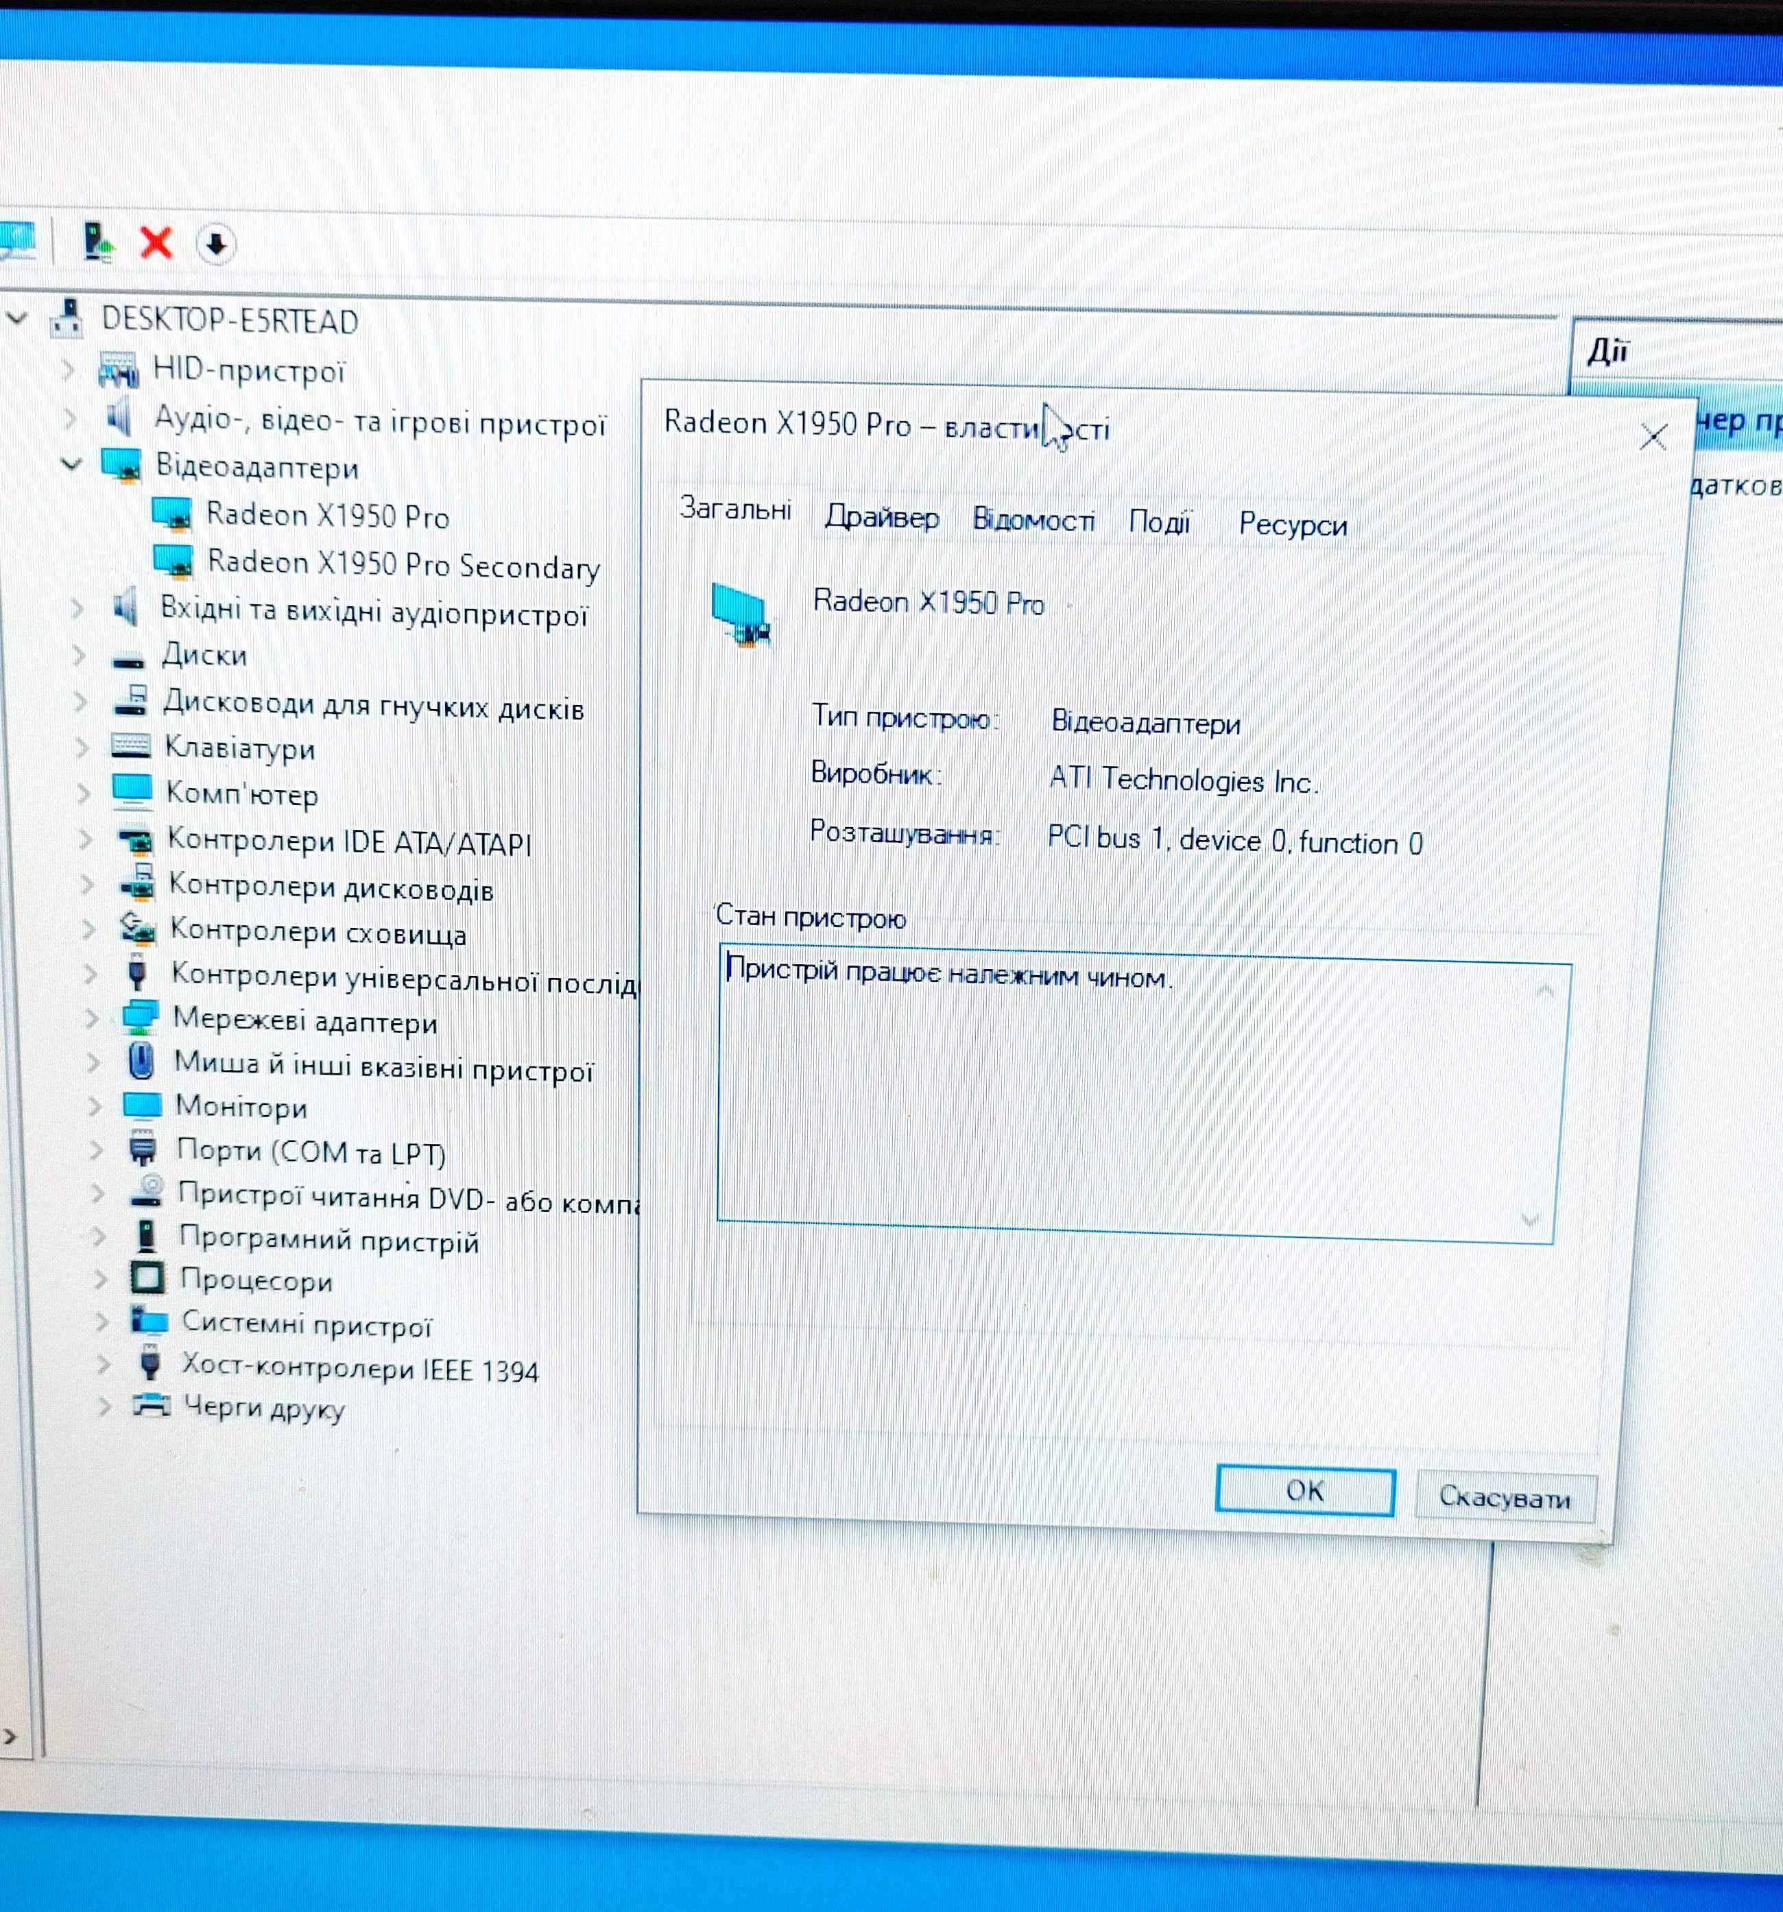Click the IEEE 1394 host controller icon
Viewport: 1783px width, 1912px height.
click(149, 1363)
